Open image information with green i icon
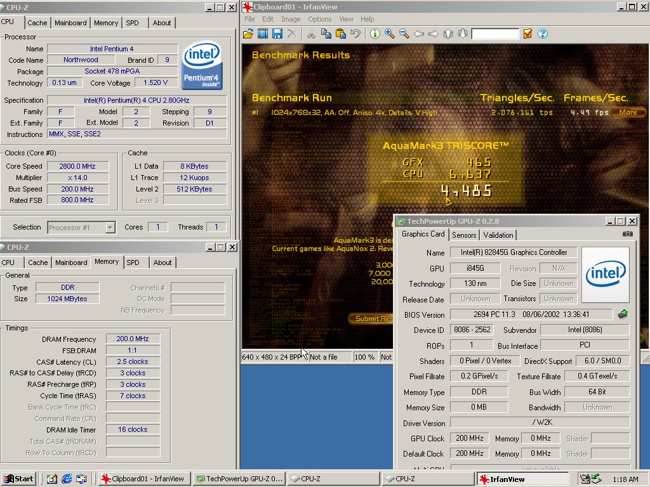 (375, 34)
